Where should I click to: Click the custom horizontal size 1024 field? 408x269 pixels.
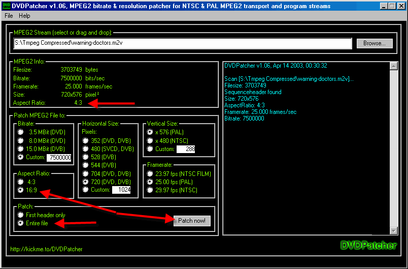tap(121, 190)
